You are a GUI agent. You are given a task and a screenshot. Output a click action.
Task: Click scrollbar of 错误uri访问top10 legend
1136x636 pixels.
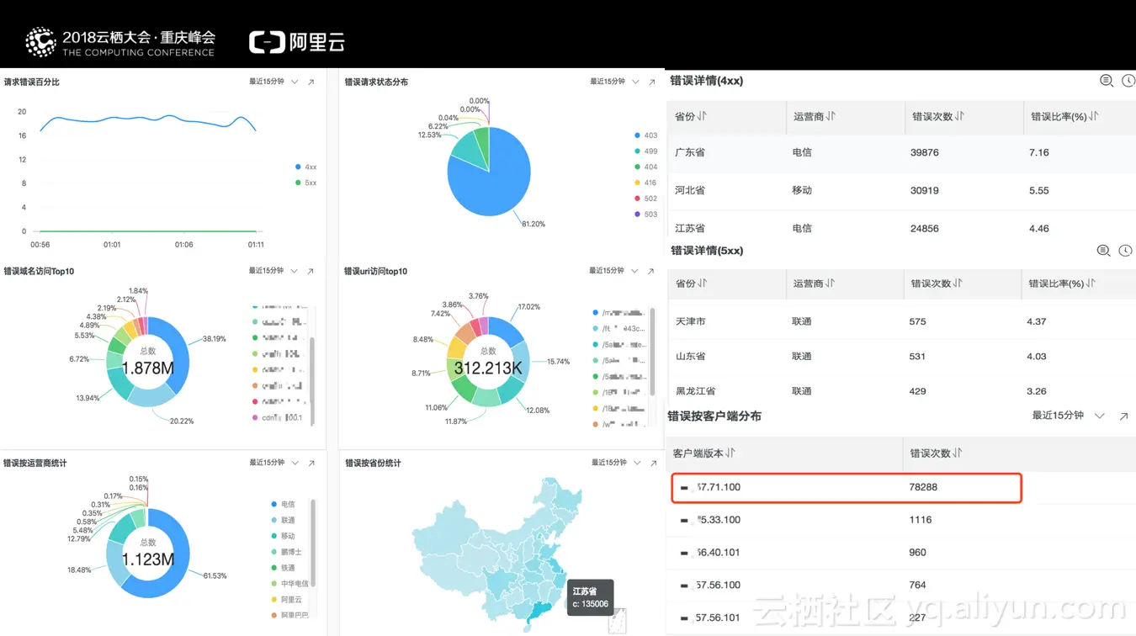click(652, 352)
